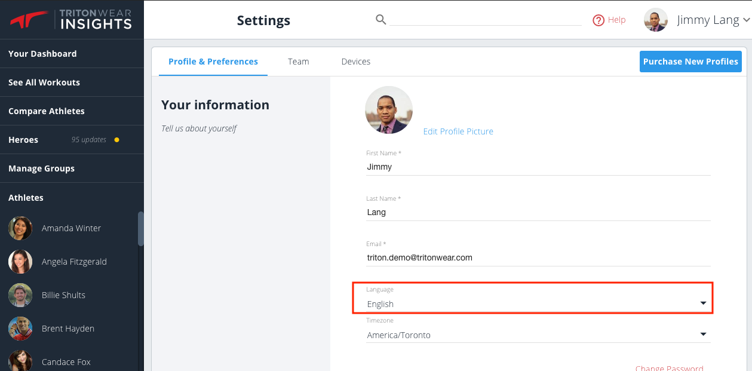Click the Last Name field
Screen dimensions: 752x371
coord(538,212)
